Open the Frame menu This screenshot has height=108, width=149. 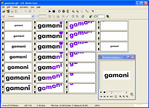15,7
